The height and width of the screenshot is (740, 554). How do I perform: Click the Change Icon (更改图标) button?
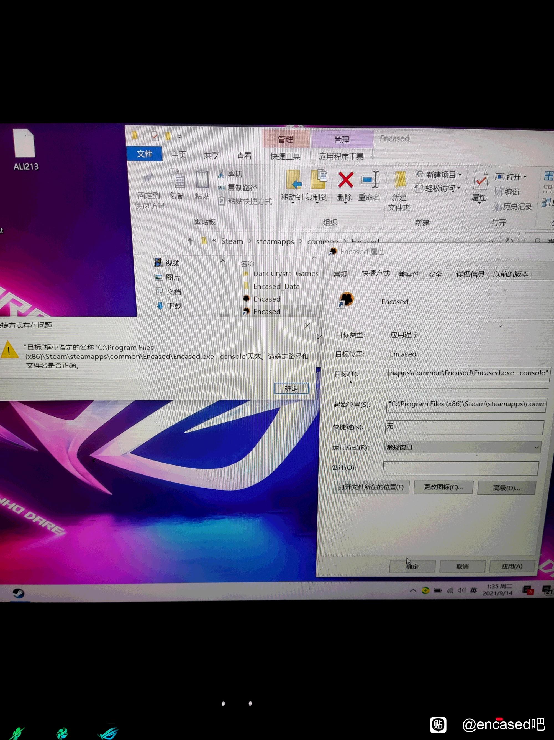443,487
